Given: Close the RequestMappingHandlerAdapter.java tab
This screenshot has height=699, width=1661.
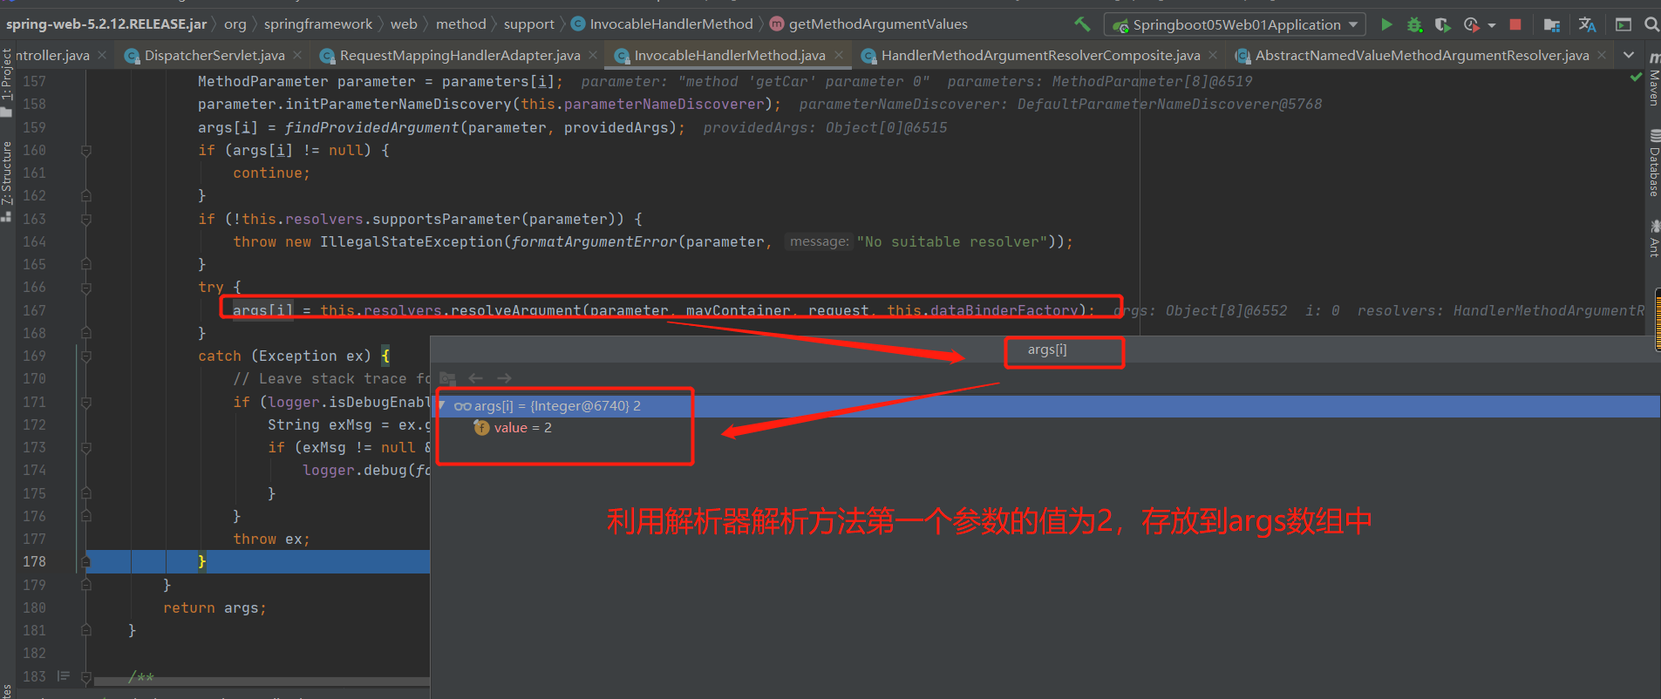Looking at the screenshot, I should coord(593,55).
